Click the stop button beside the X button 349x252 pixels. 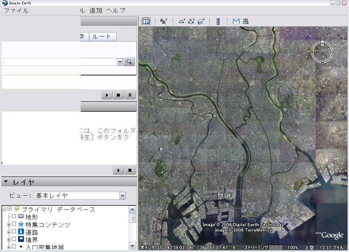pos(118,95)
